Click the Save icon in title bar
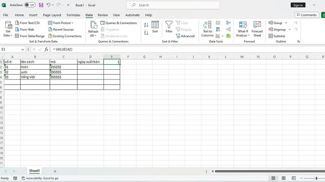Viewport: 325px width, 182px height. [x=41, y=5]
